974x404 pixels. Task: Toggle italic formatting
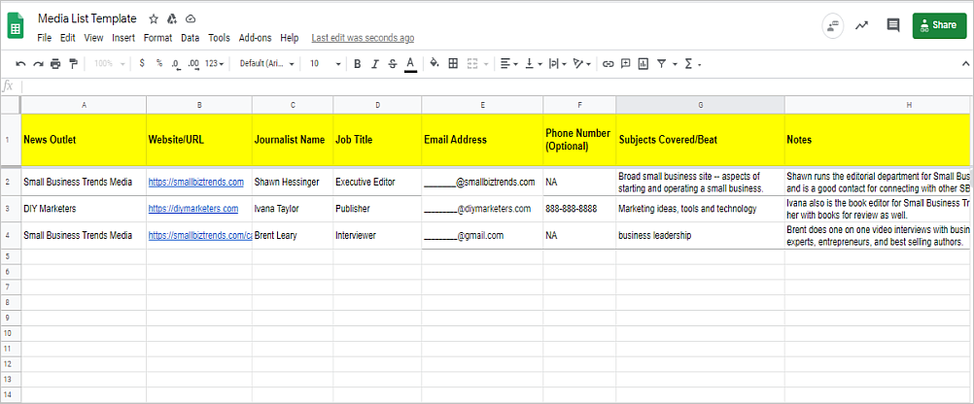click(374, 64)
